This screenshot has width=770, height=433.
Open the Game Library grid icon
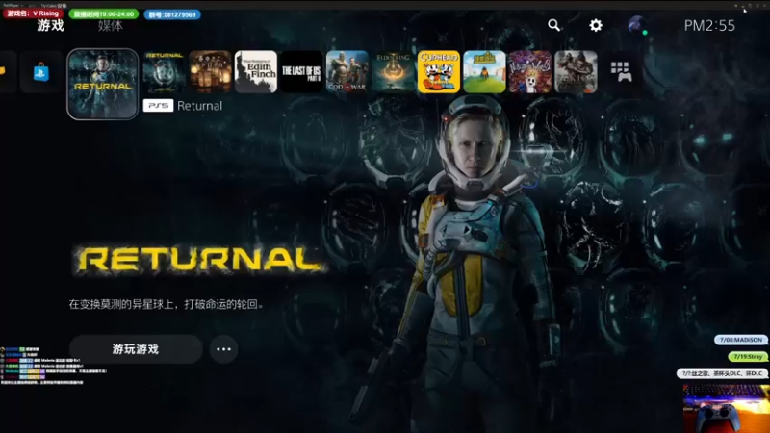pos(621,71)
